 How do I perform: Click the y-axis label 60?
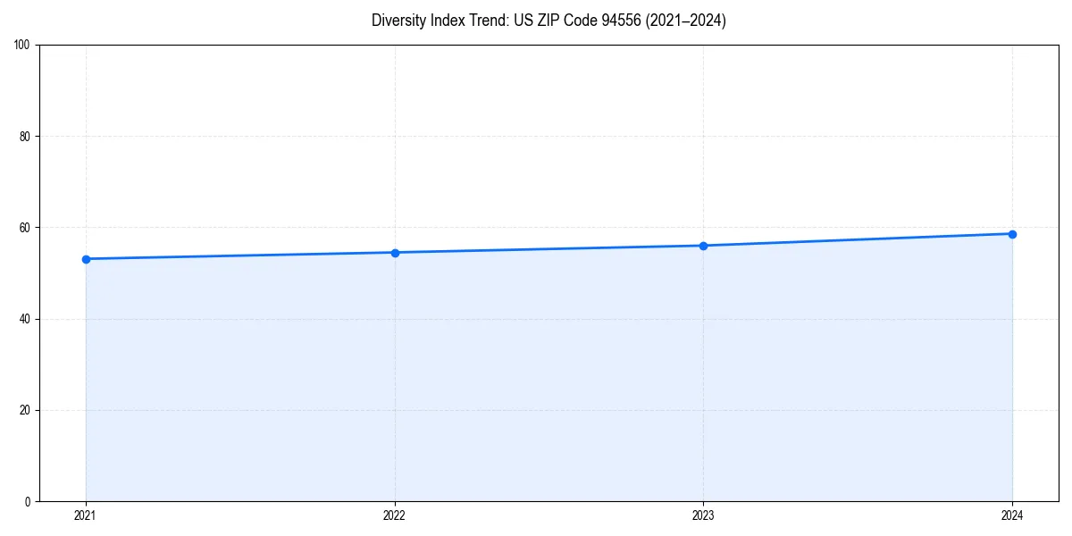pyautogui.click(x=26, y=228)
